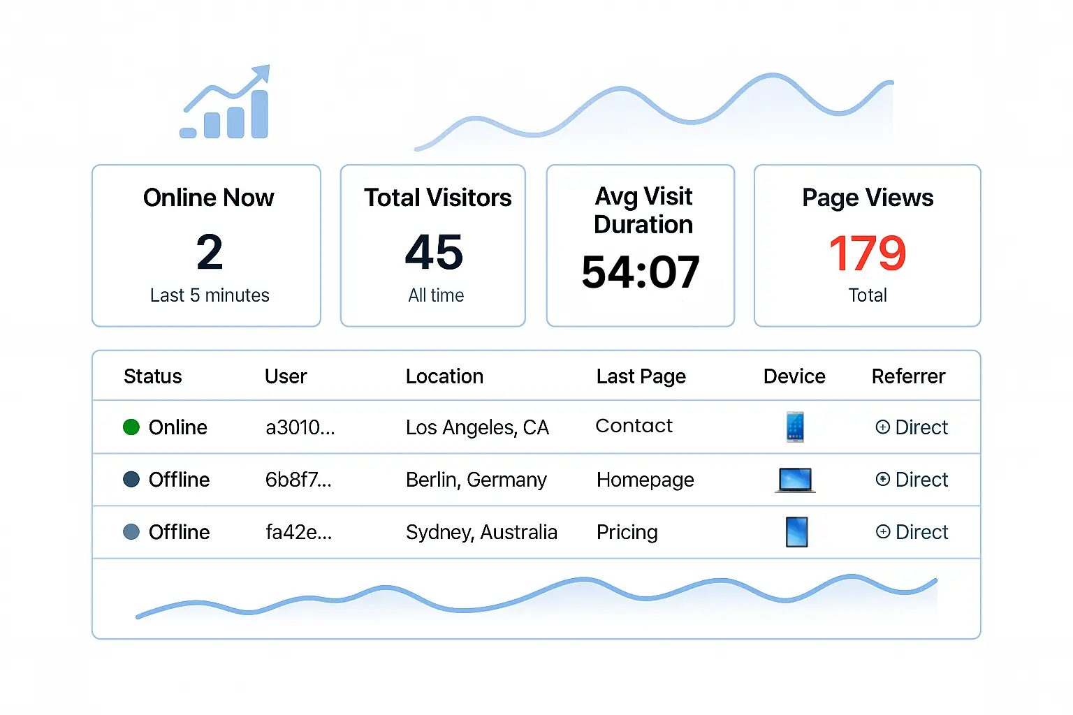
Task: Switch to the Referrer column header
Action: point(908,376)
